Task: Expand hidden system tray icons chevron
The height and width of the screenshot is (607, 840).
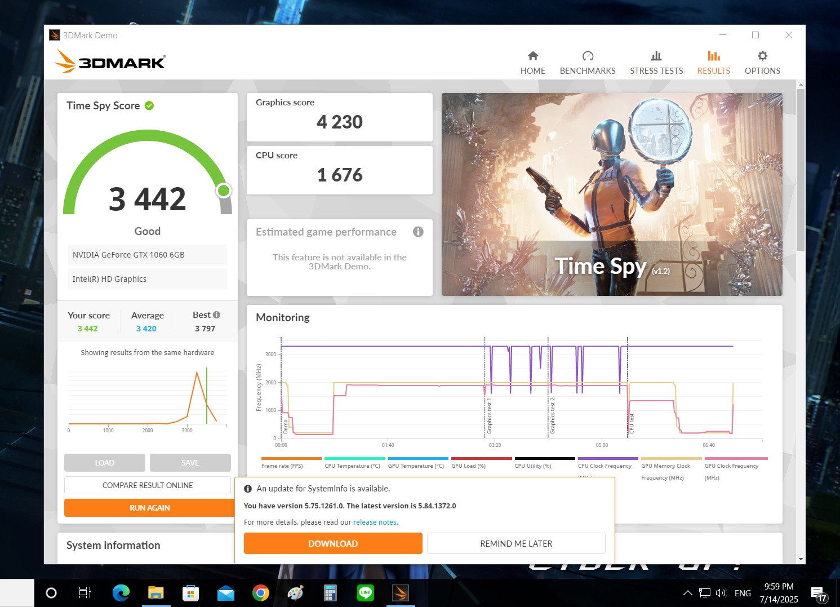Action: [687, 593]
